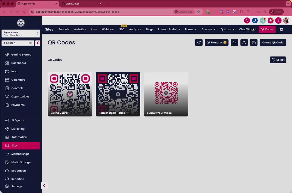The height and width of the screenshot is (193, 292).
Task: Click the phone dialer icon in header
Action: tap(247, 20)
